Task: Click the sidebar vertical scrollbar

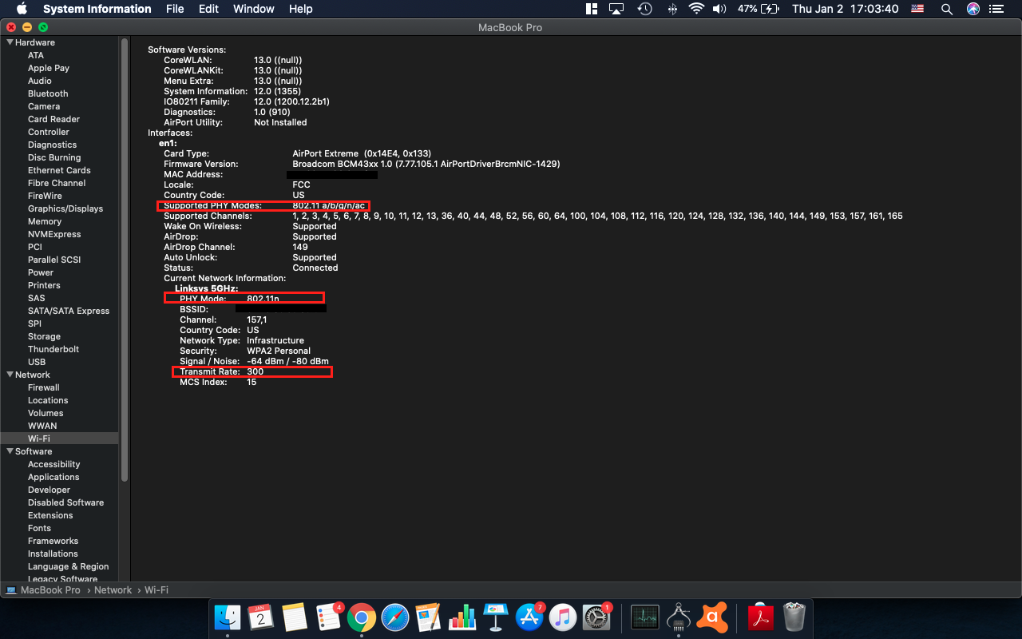Action: pyautogui.click(x=125, y=260)
